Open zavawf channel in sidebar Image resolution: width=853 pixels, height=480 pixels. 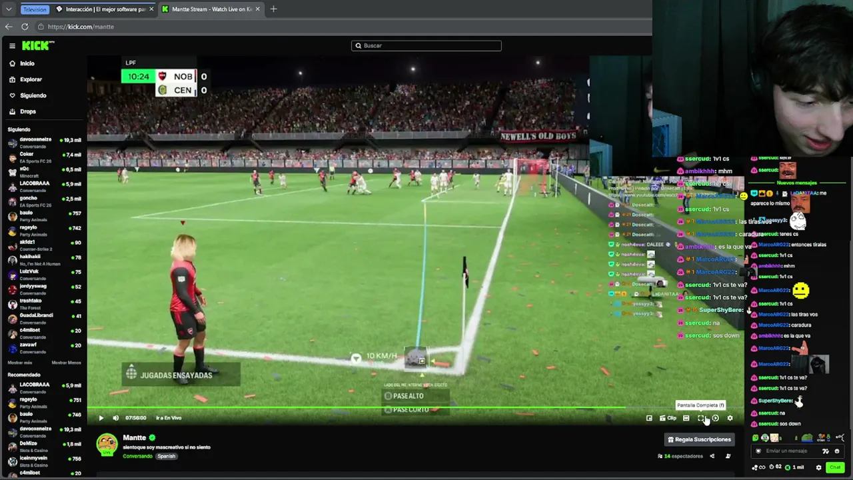45,348
